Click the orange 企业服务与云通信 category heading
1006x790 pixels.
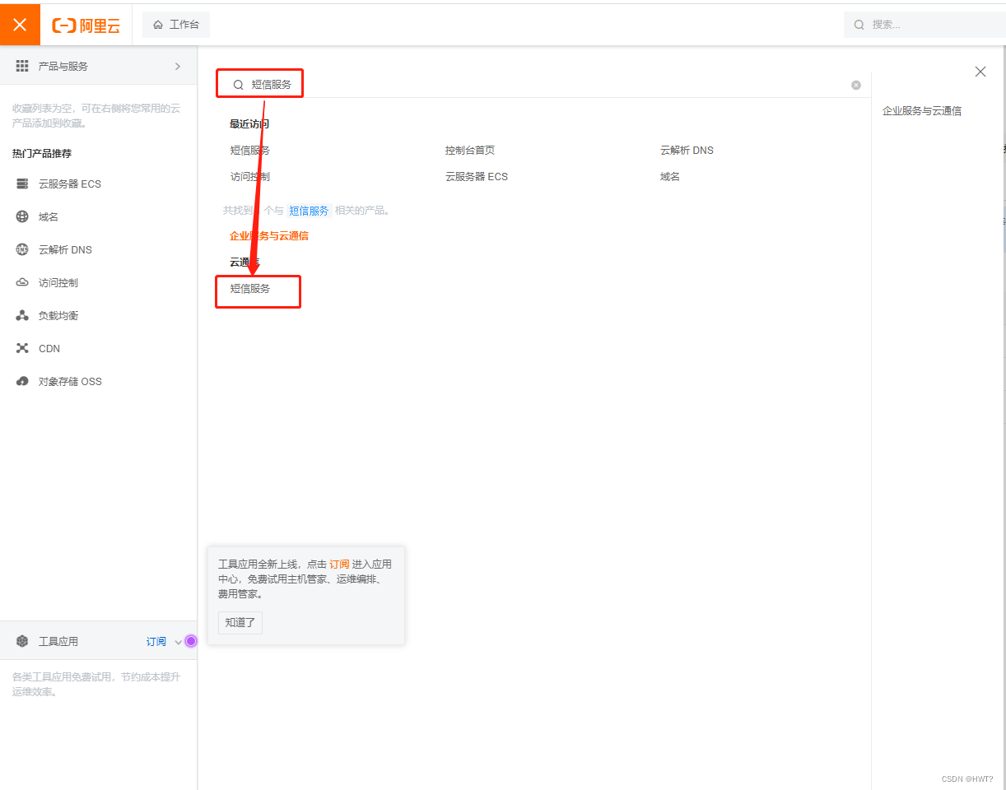coord(269,235)
